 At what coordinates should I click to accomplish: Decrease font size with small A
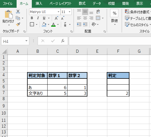pos(63,18)
